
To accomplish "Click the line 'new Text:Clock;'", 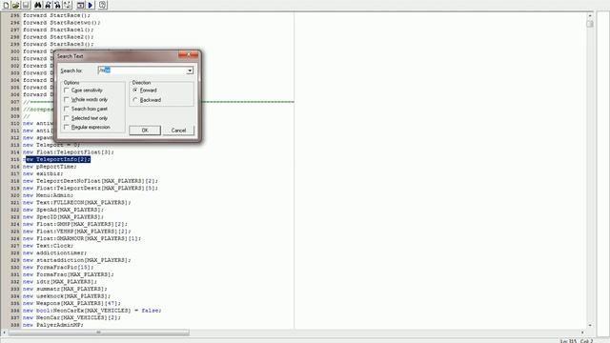I will (x=48, y=246).
